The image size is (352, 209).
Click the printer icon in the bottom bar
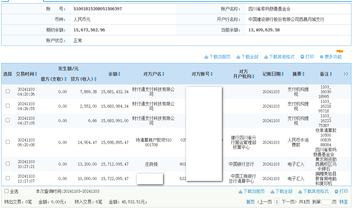tap(336, 192)
